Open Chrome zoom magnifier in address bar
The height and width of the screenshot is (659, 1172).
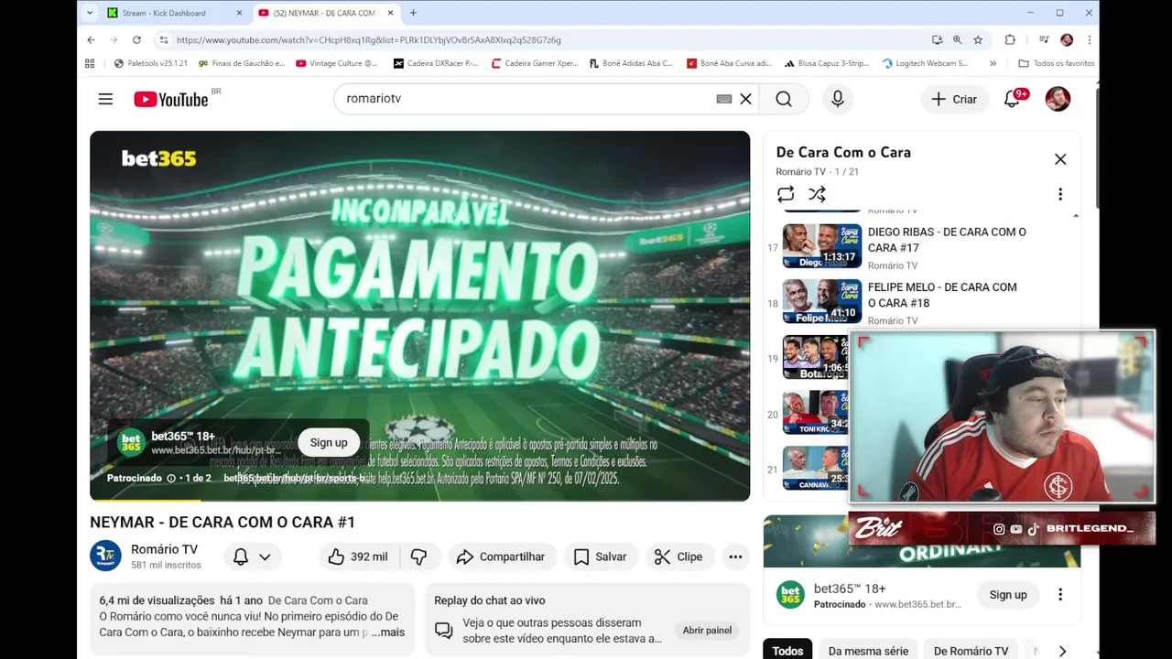[x=957, y=40]
